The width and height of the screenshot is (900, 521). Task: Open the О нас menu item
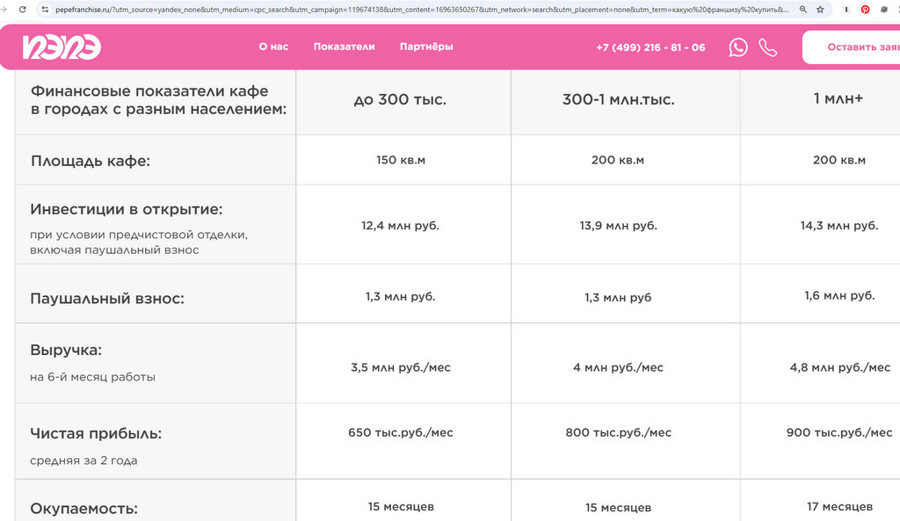tap(273, 47)
